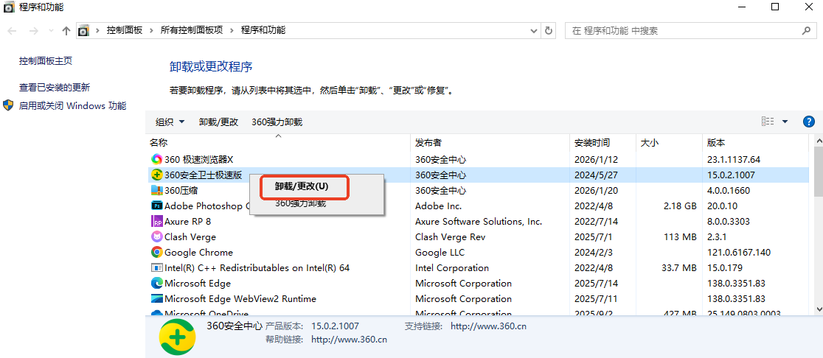This screenshot has height=358, width=823.
Task: Click the Microsoft Edge program icon
Action: pyautogui.click(x=157, y=283)
